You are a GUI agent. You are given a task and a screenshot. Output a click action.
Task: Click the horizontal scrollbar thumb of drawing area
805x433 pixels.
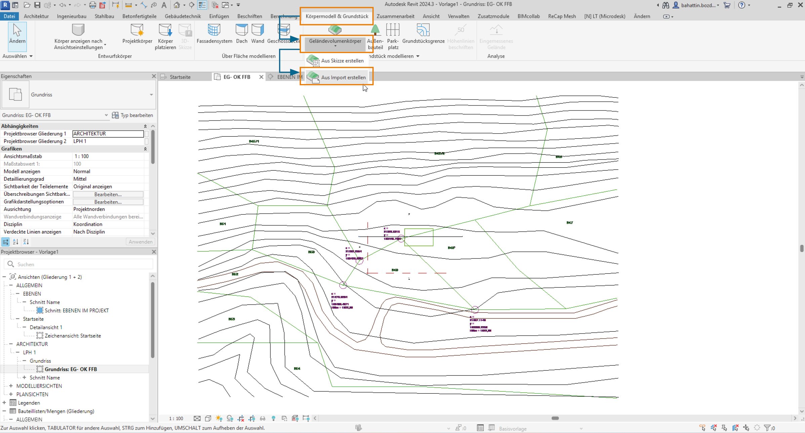point(555,418)
